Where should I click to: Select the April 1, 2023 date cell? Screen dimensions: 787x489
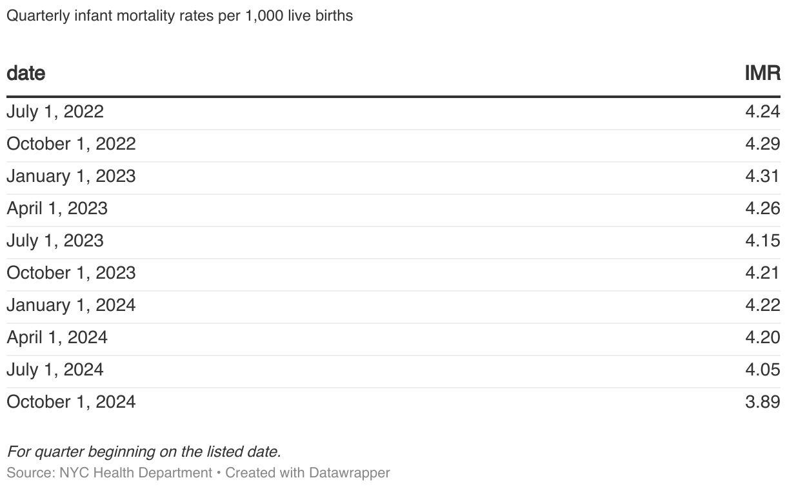click(x=57, y=208)
